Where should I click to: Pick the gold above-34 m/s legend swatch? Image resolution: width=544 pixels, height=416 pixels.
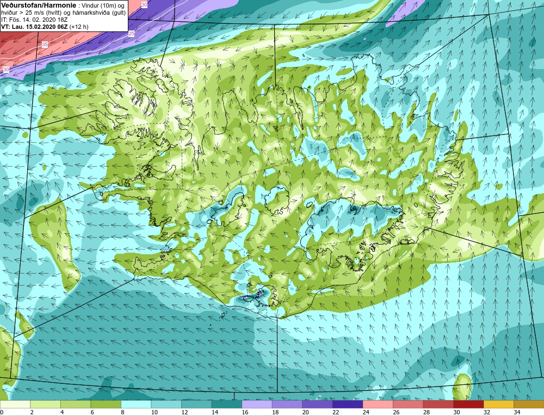(x=529, y=404)
